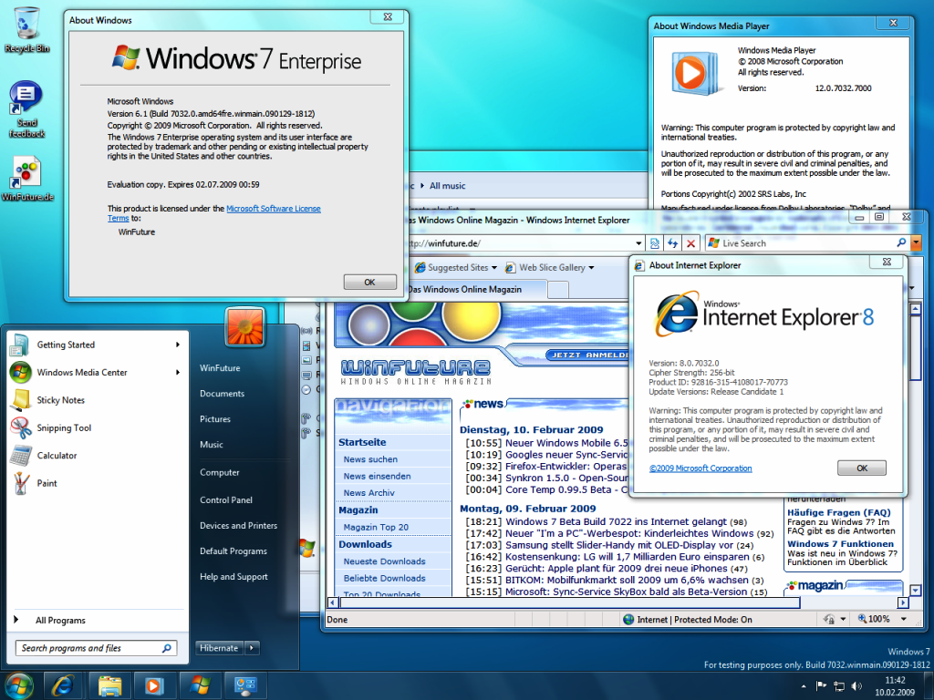Open Documents from Start menu
This screenshot has height=700, width=934.
pyautogui.click(x=222, y=394)
